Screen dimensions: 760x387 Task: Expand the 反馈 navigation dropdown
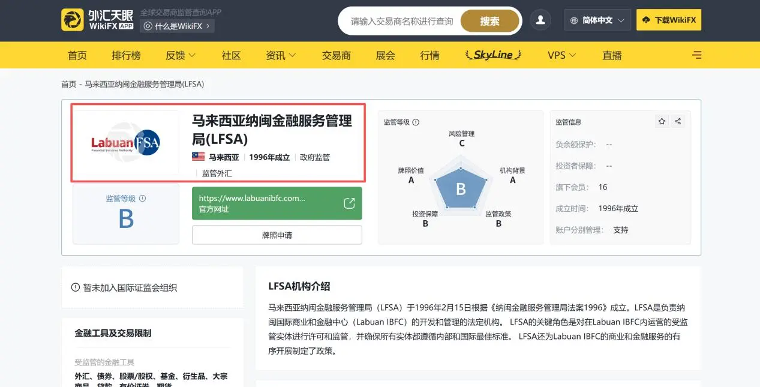tap(181, 55)
